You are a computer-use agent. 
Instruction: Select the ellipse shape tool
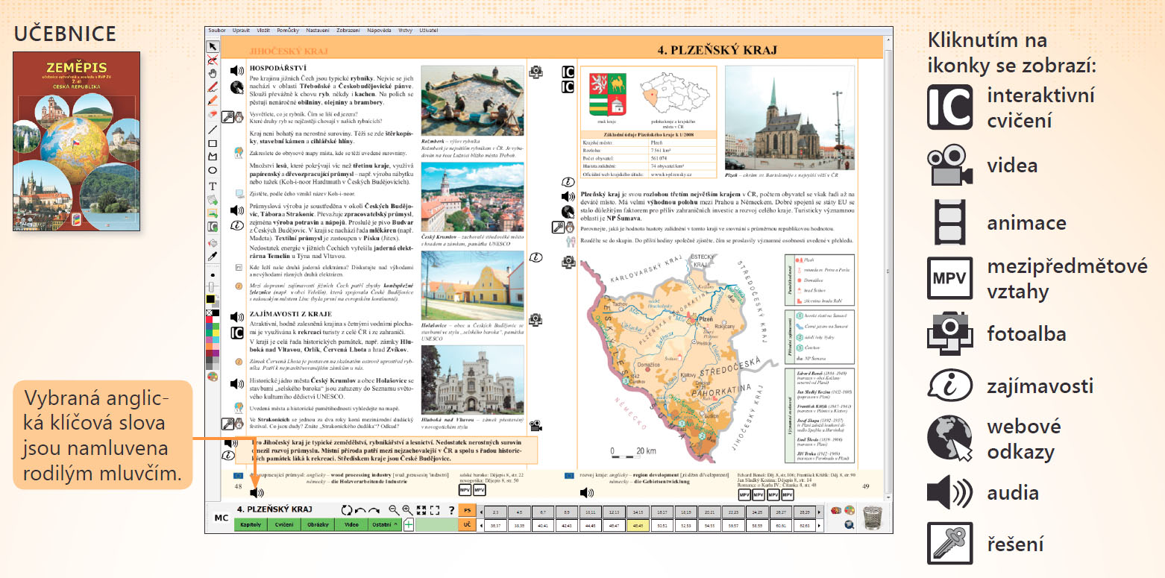tap(213, 170)
